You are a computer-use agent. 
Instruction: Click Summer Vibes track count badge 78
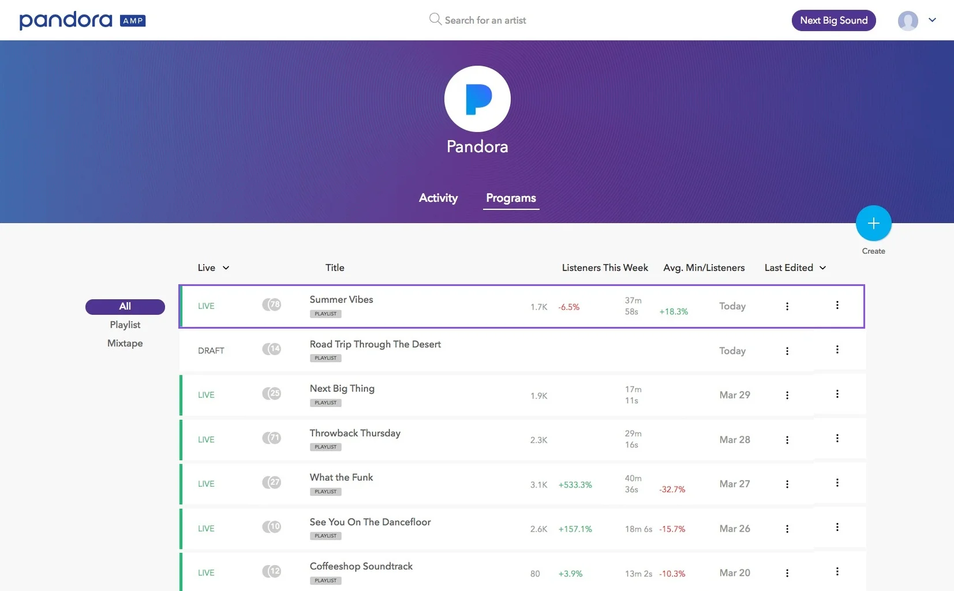click(272, 304)
